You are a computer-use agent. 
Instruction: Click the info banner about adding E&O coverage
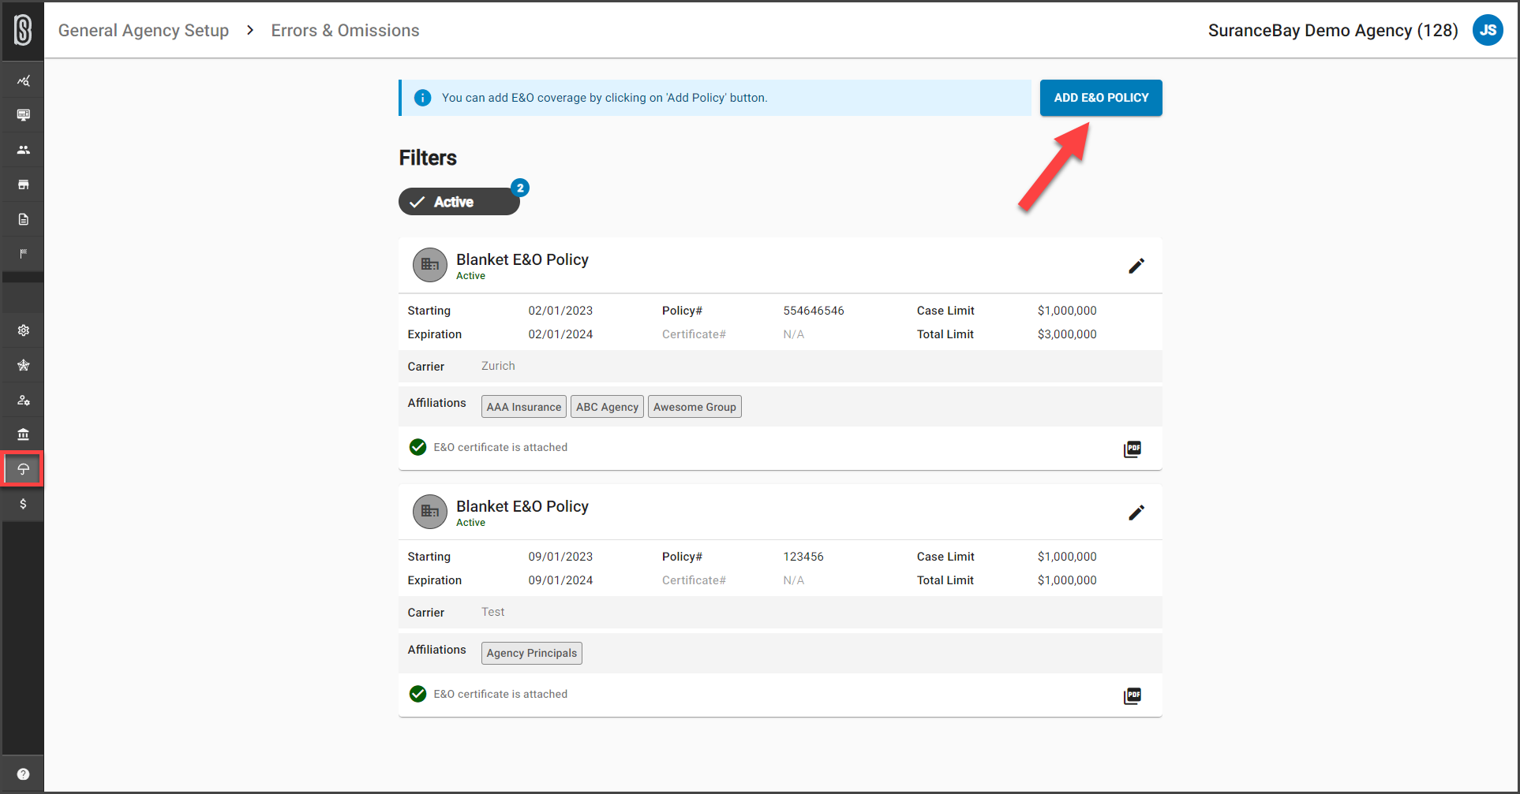(x=715, y=98)
